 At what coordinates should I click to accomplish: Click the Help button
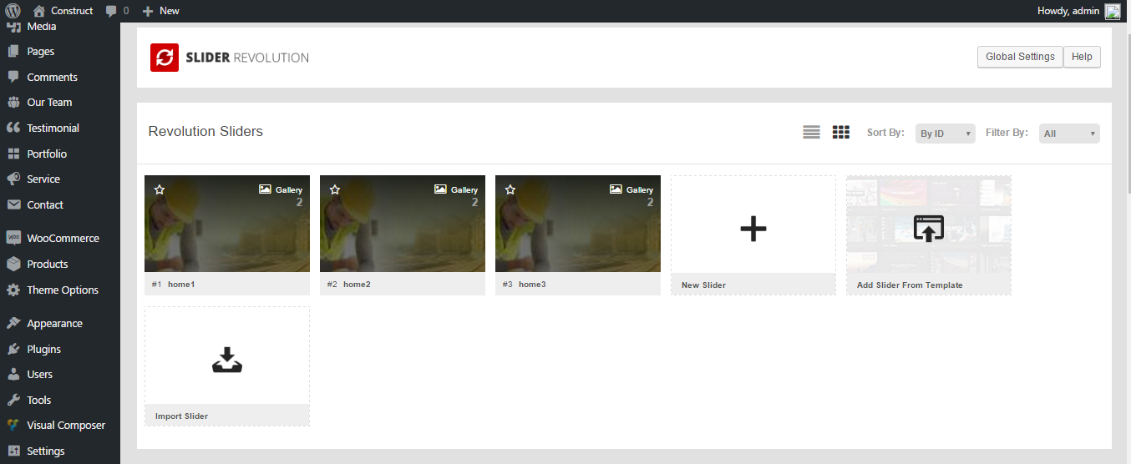(x=1082, y=57)
